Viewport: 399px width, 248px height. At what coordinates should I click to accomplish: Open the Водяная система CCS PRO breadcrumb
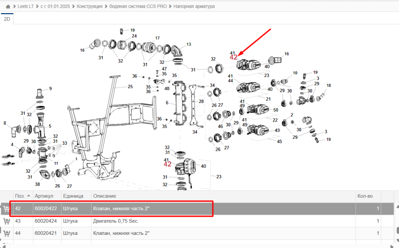(x=138, y=6)
